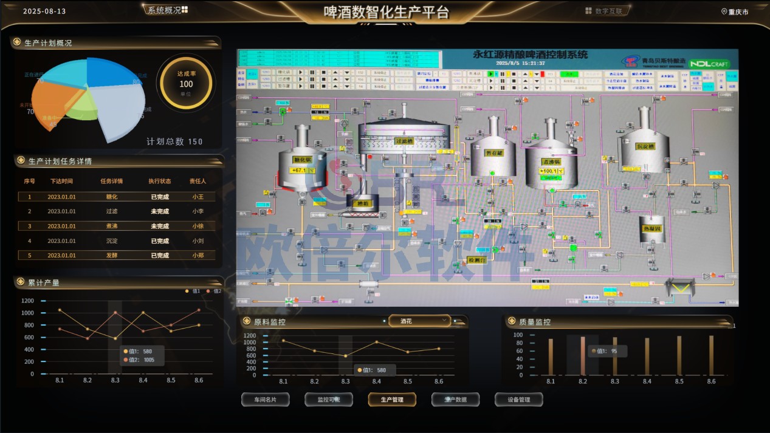The image size is (770, 433).
Task: Expand the 酒花 material dropdown
Action: (x=419, y=321)
